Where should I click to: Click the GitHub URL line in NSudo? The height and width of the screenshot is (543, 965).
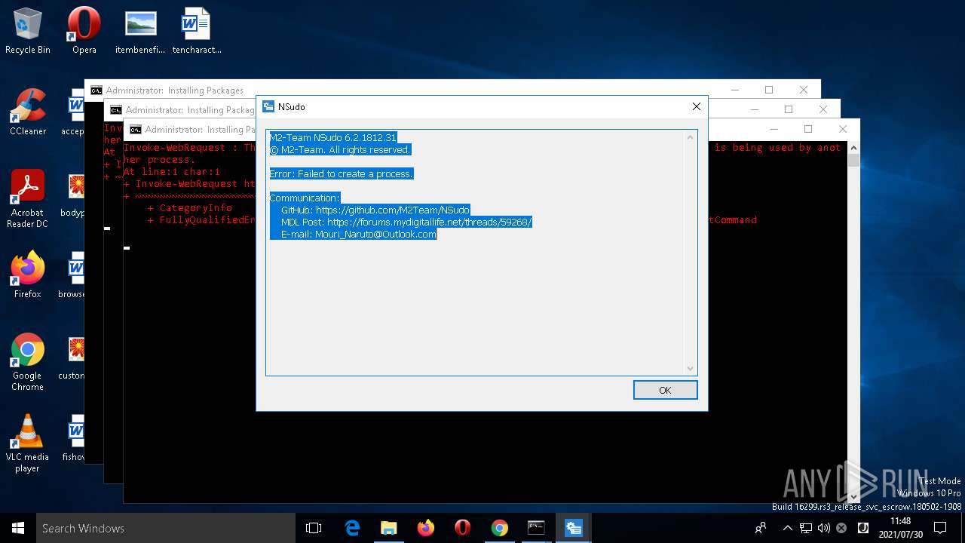375,210
